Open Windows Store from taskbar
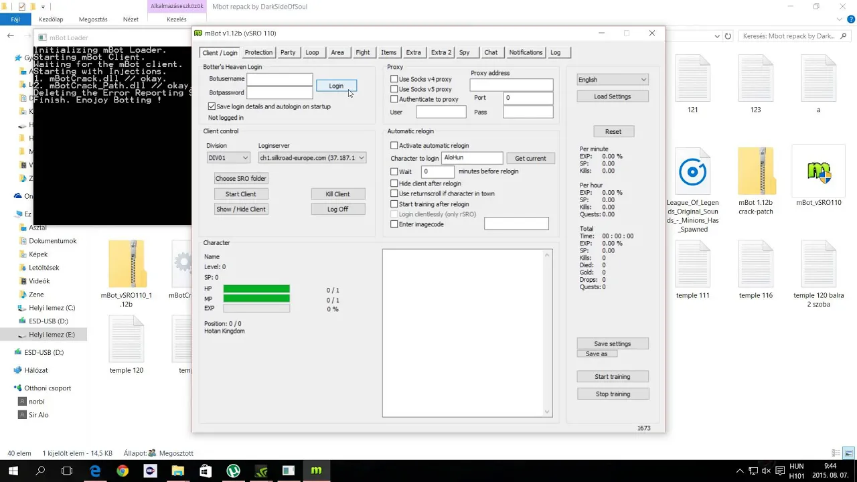The width and height of the screenshot is (857, 482). pyautogui.click(x=206, y=471)
